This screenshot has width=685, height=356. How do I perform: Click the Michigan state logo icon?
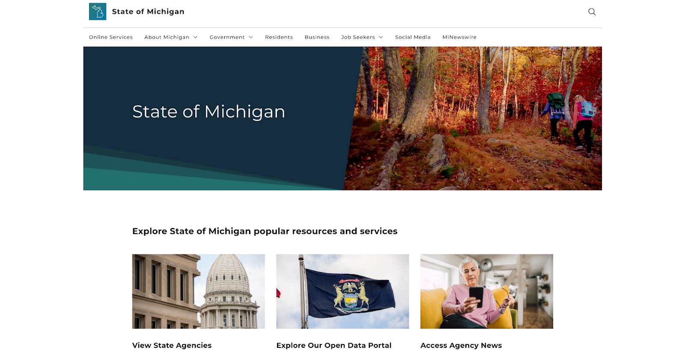coord(98,12)
